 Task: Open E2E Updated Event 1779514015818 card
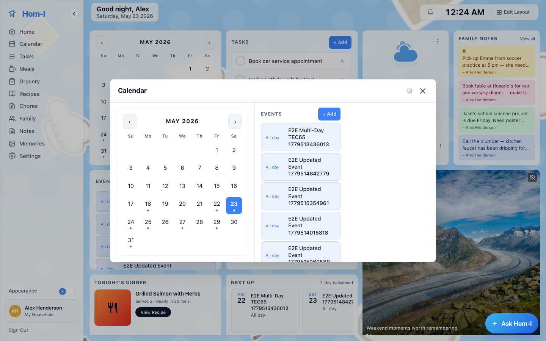[x=301, y=226]
